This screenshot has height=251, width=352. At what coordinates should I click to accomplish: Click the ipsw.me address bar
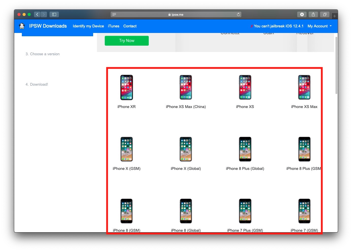176,14
